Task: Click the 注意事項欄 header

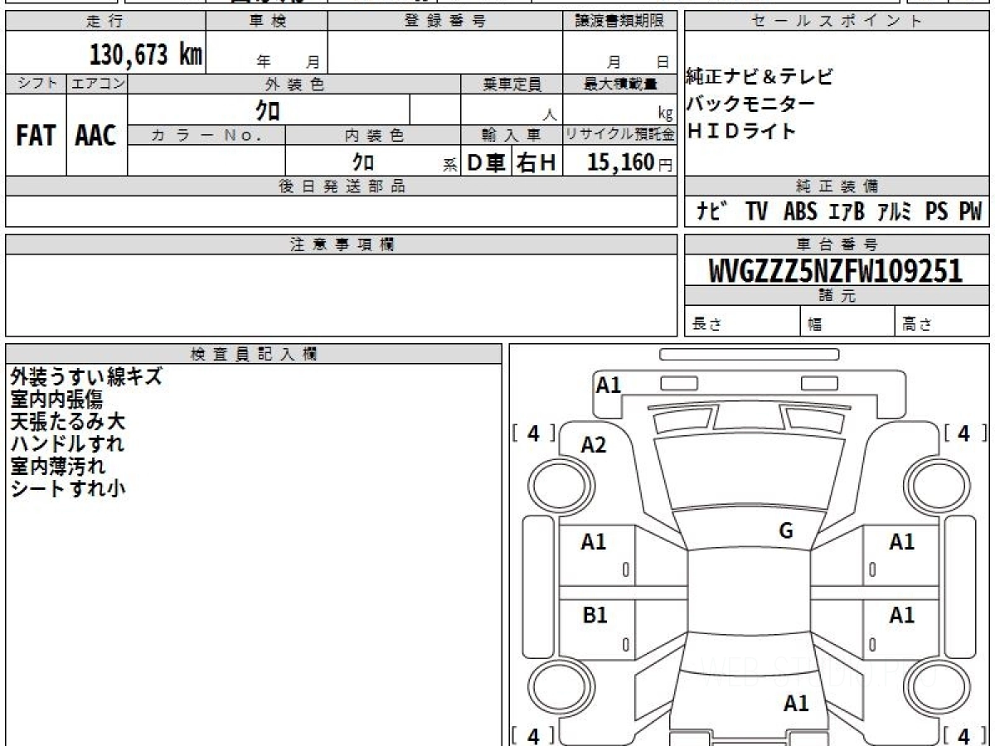Action: (x=342, y=245)
